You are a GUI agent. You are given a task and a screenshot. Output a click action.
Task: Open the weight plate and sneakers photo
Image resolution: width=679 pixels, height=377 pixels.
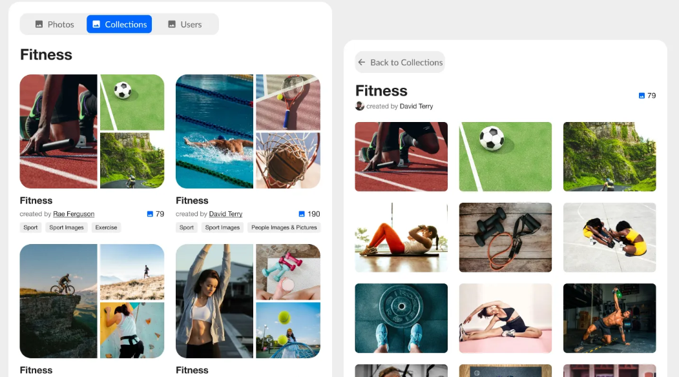click(401, 318)
